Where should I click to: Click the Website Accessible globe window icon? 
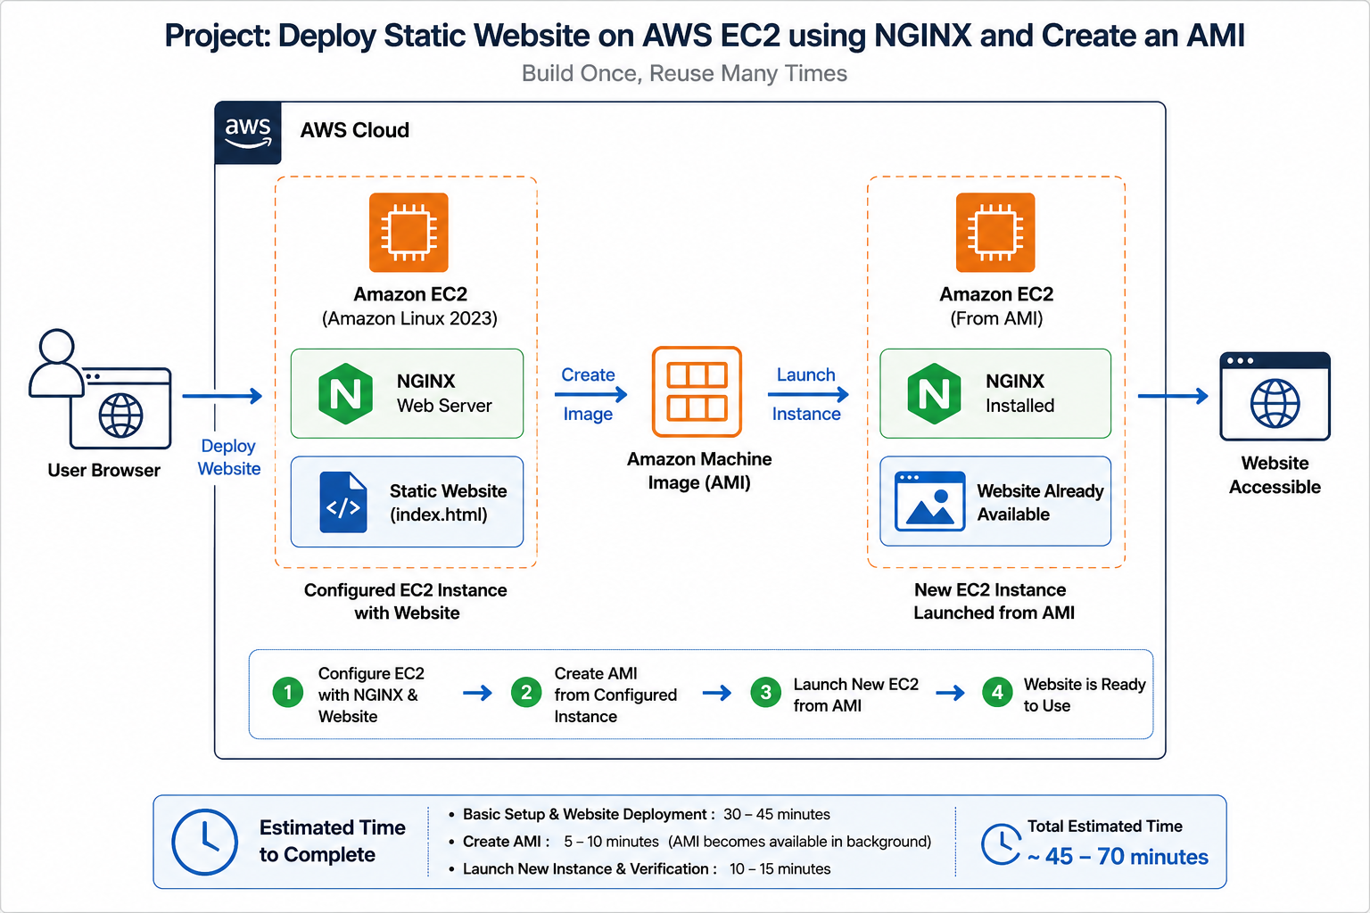pos(1275,397)
